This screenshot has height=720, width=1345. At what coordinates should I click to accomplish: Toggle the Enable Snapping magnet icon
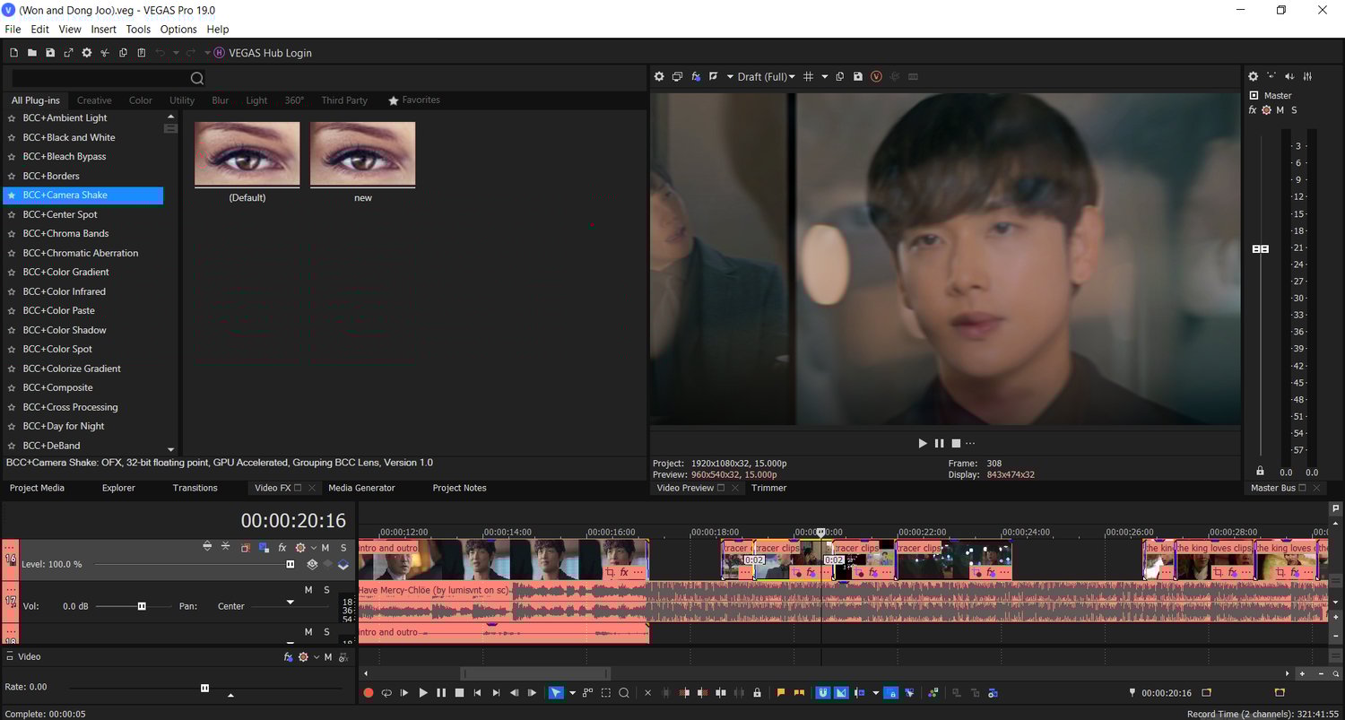tap(823, 693)
